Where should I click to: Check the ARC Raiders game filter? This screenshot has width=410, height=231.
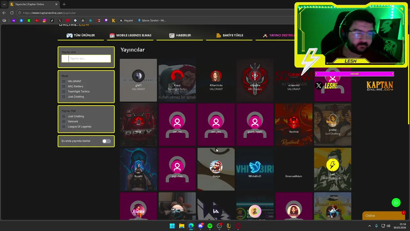tap(64, 86)
